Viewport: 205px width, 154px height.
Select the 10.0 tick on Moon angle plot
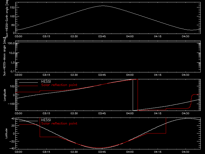click(x=12, y=53)
